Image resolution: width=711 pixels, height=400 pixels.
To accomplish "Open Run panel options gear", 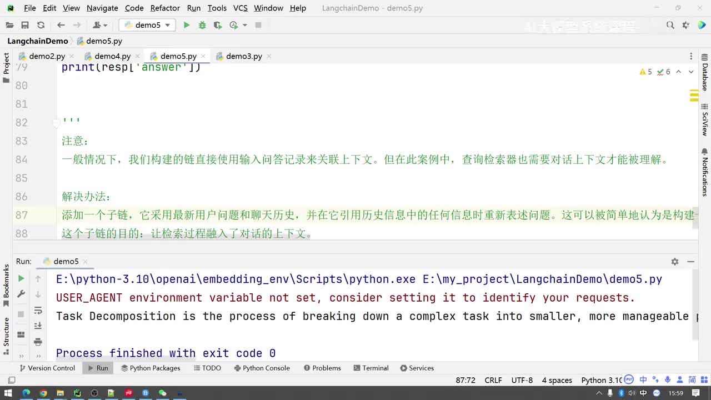I will click(x=675, y=261).
